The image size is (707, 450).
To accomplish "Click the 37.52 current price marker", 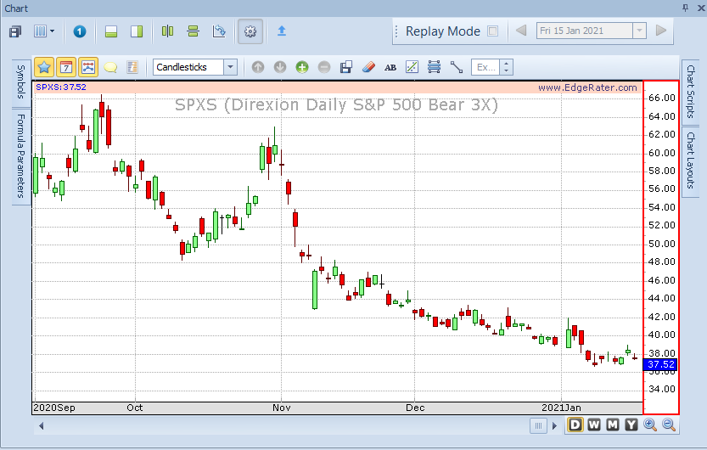I will point(660,364).
